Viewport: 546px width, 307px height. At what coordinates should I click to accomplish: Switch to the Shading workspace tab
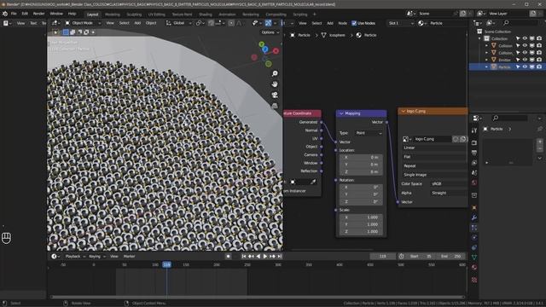pos(206,14)
